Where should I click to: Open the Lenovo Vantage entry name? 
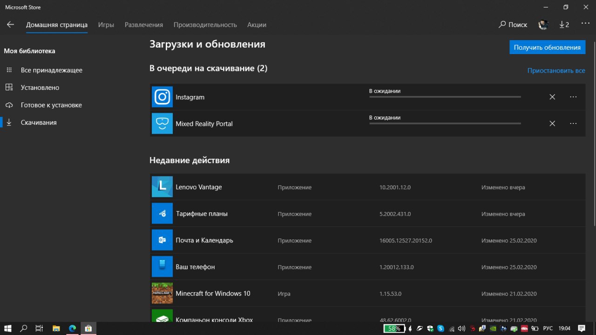[199, 187]
